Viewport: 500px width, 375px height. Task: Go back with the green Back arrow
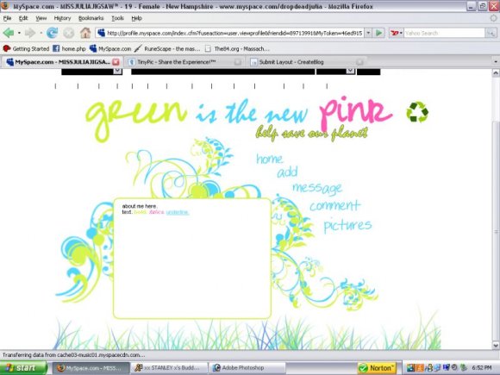point(9,33)
